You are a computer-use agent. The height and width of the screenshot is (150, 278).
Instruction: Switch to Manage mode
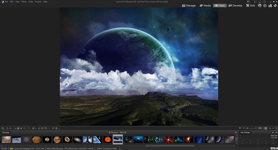pyautogui.click(x=189, y=6)
